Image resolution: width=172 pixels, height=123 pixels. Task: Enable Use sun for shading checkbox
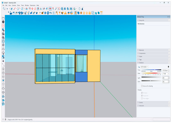pos(142,86)
